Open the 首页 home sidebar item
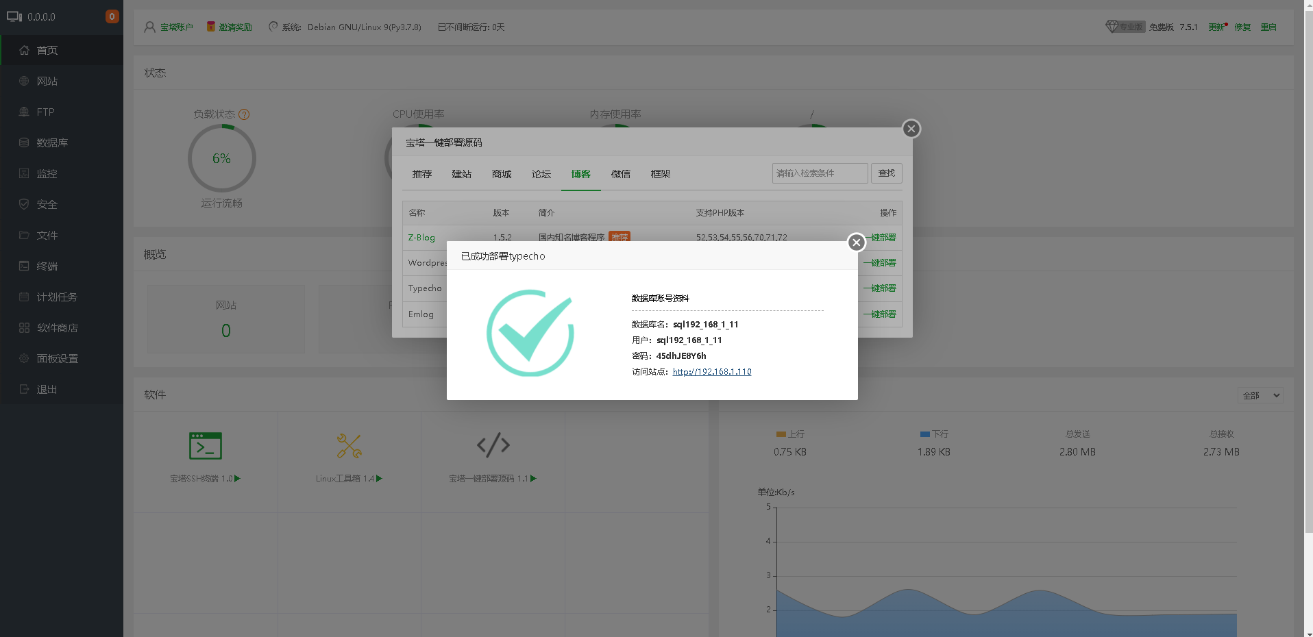This screenshot has height=637, width=1313. pos(62,50)
